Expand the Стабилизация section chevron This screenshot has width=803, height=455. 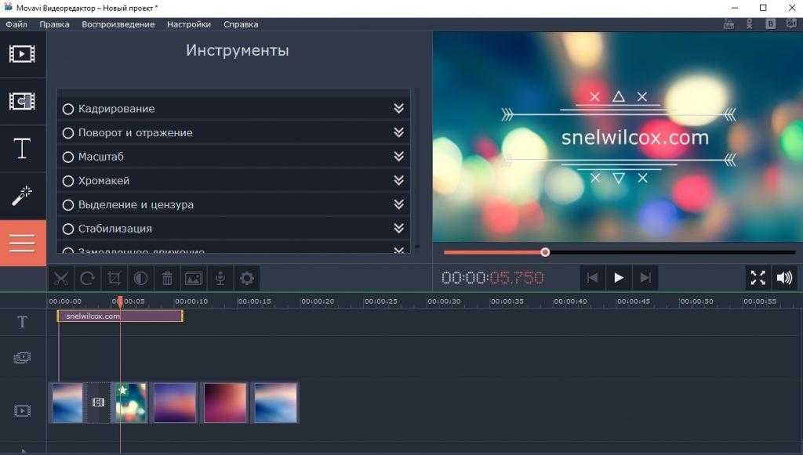pos(399,228)
